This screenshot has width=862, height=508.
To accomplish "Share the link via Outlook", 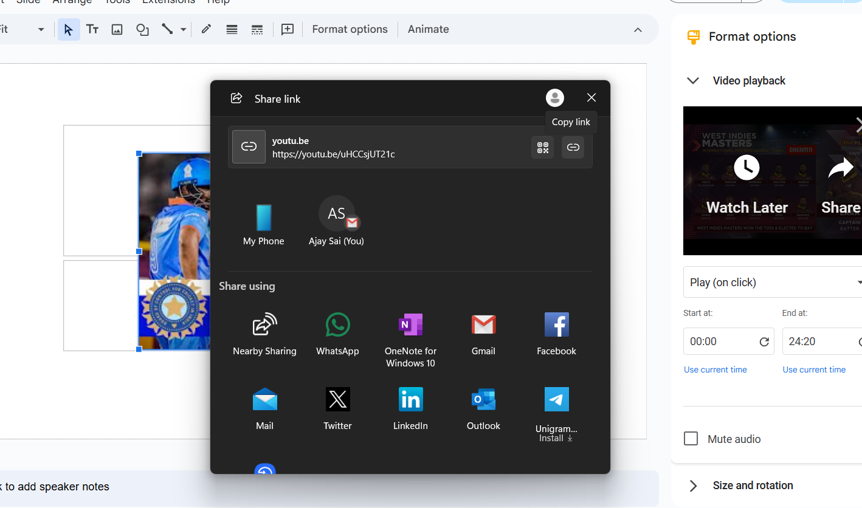I will pyautogui.click(x=483, y=408).
